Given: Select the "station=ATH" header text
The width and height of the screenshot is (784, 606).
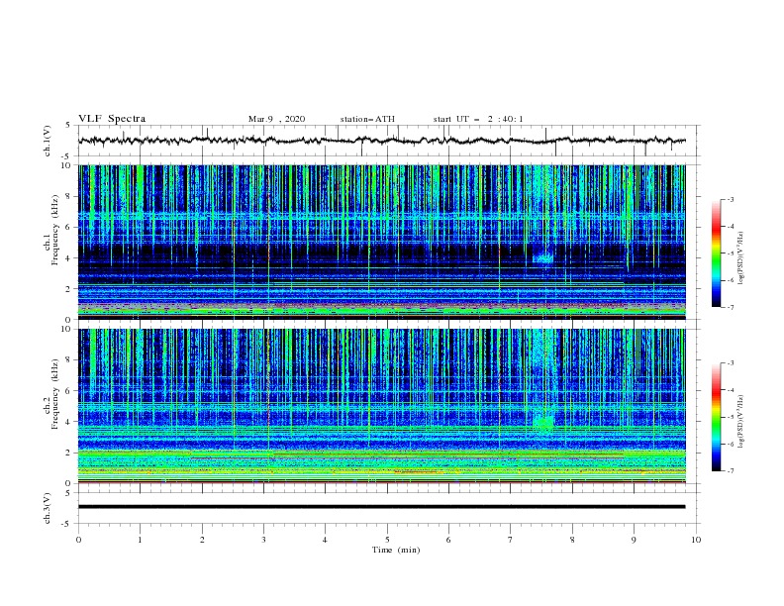Looking at the screenshot, I should pyautogui.click(x=367, y=119).
